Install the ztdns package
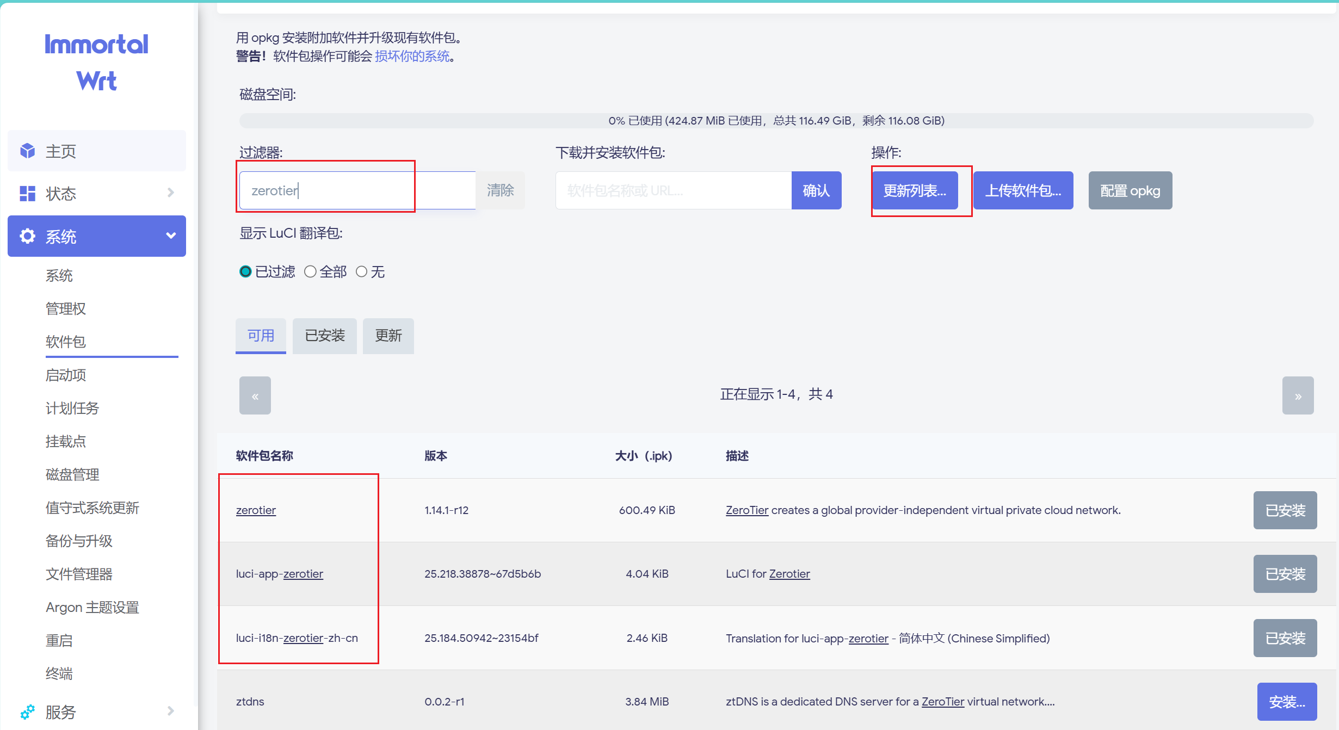The image size is (1339, 730). (x=1287, y=702)
